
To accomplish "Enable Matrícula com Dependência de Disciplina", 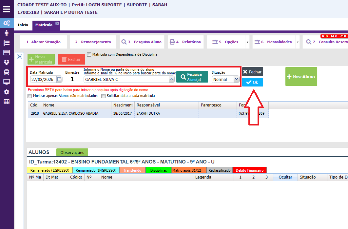I will (x=89, y=54).
